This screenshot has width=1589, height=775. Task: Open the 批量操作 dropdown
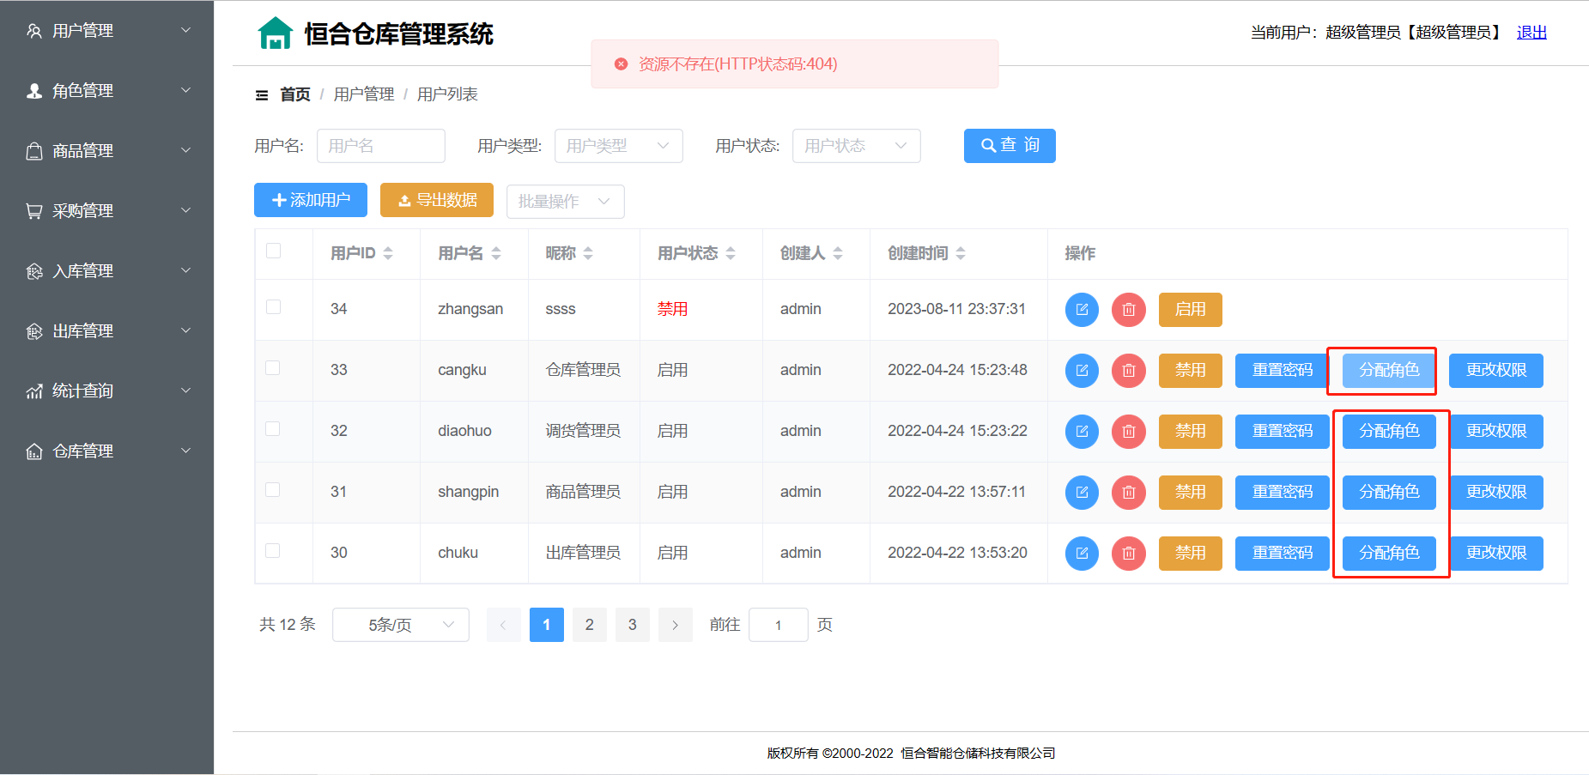(566, 202)
